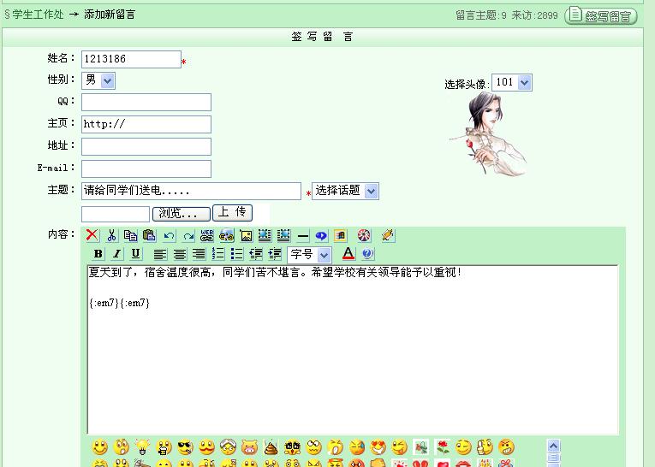This screenshot has width=655, height=467.
Task: Click the yellow window flag icon
Action: [x=341, y=235]
